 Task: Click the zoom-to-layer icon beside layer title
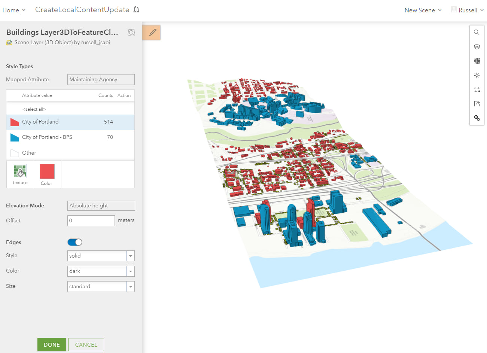click(x=131, y=33)
